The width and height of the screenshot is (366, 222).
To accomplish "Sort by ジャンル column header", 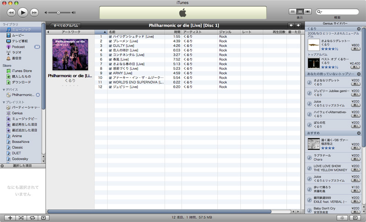I will (229, 32).
